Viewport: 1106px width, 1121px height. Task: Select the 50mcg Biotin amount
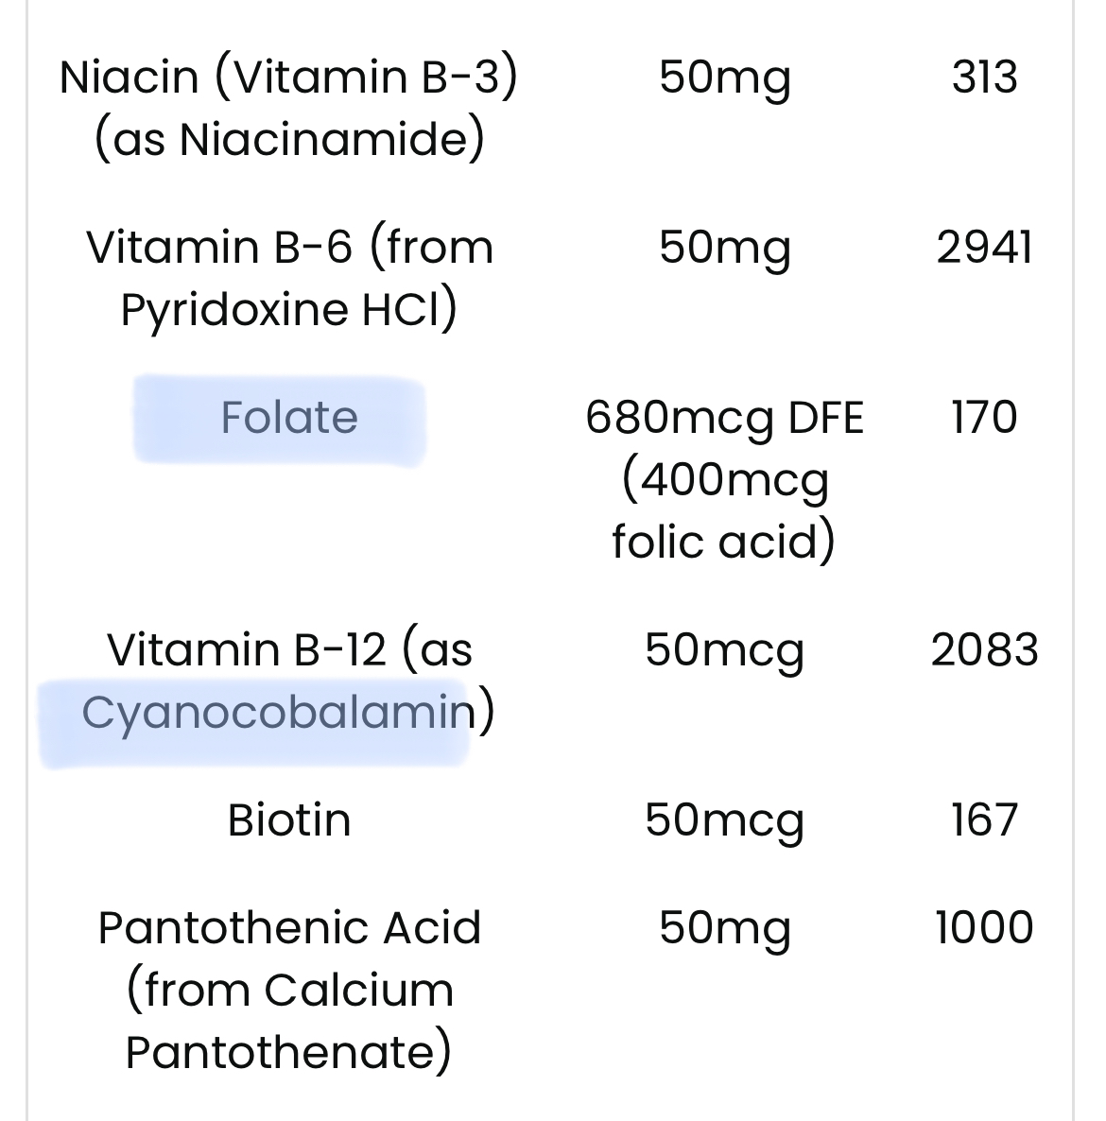(x=725, y=822)
